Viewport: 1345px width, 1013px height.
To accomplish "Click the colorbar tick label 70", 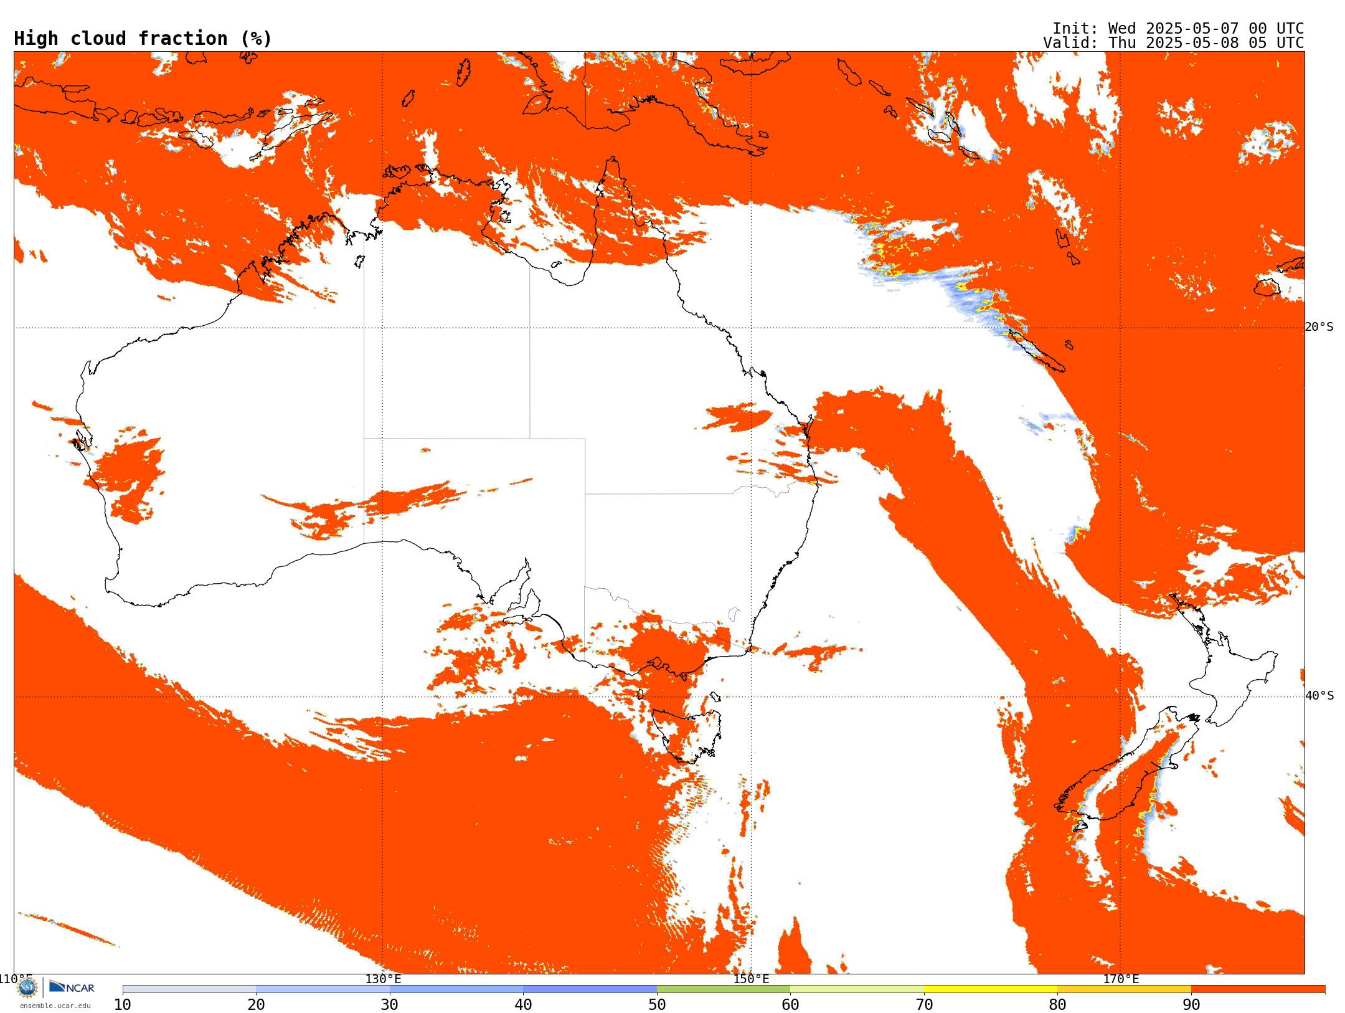I will (924, 1005).
